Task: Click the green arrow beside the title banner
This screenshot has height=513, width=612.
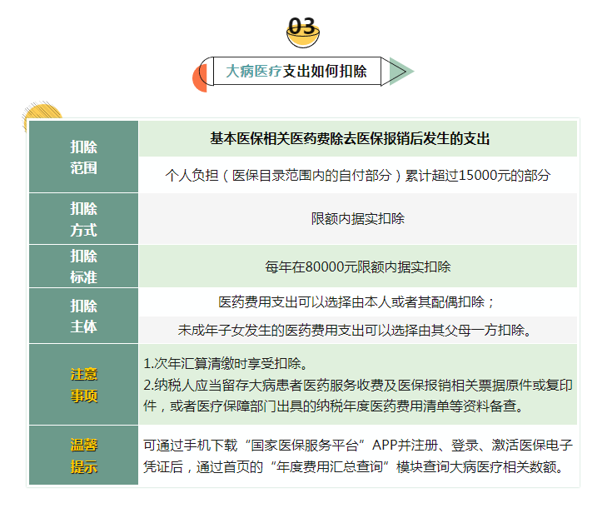Action: tap(401, 71)
